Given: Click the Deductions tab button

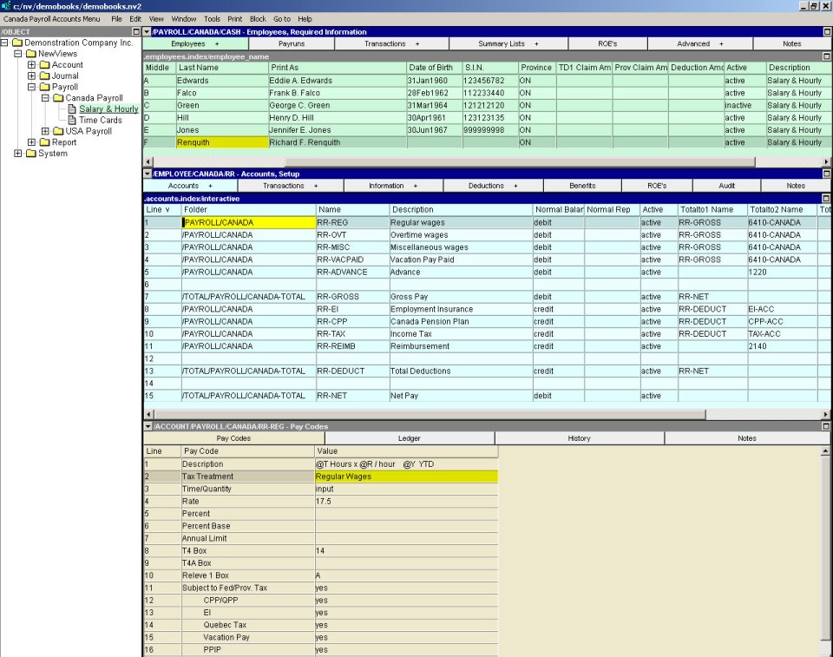Looking at the screenshot, I should [x=493, y=186].
